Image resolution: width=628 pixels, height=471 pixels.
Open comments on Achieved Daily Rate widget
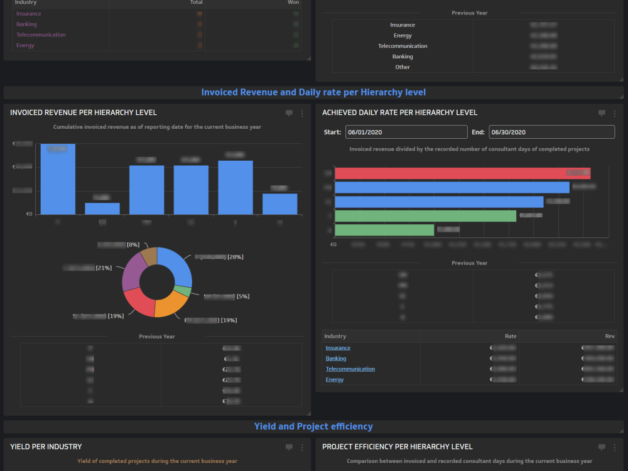click(602, 113)
